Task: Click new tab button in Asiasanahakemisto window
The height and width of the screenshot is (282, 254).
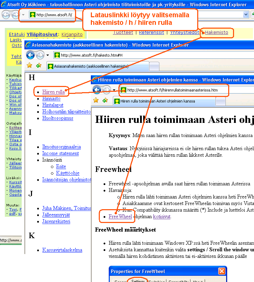Action: pos(154,66)
